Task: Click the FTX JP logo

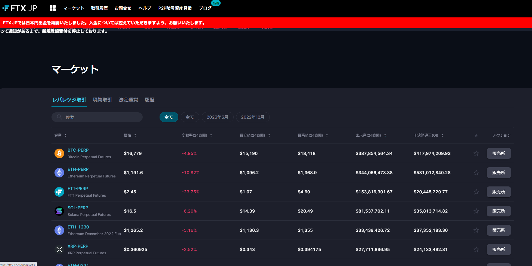Action: 20,8
